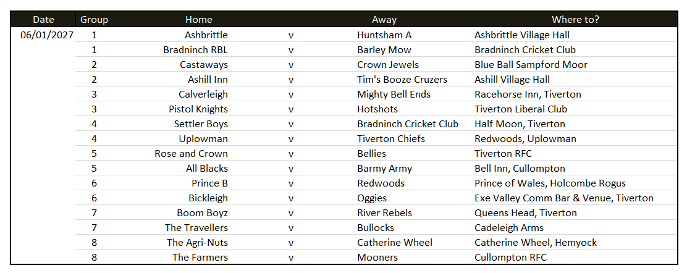Select the Redwoods, Uplowman venue cell
This screenshot has width=687, height=273.
pyautogui.click(x=525, y=139)
